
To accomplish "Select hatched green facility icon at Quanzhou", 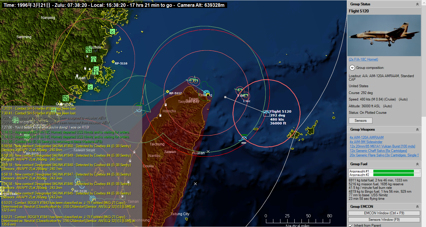I will pos(66,98).
